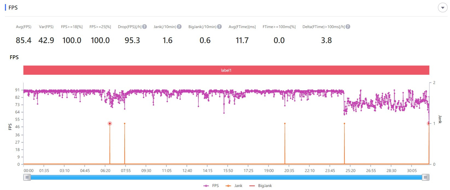The image size is (450, 190).
Task: Click the help icon beside Delta(FTime)>100ms[/h]
Action: pyautogui.click(x=348, y=27)
